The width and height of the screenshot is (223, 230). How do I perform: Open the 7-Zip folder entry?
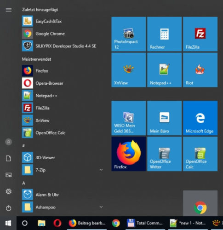[x=63, y=170]
